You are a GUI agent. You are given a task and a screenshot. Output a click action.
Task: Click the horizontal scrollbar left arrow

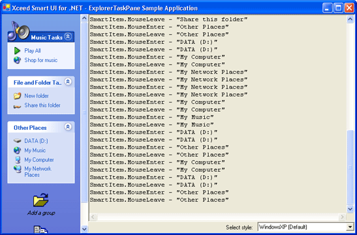[93, 217]
